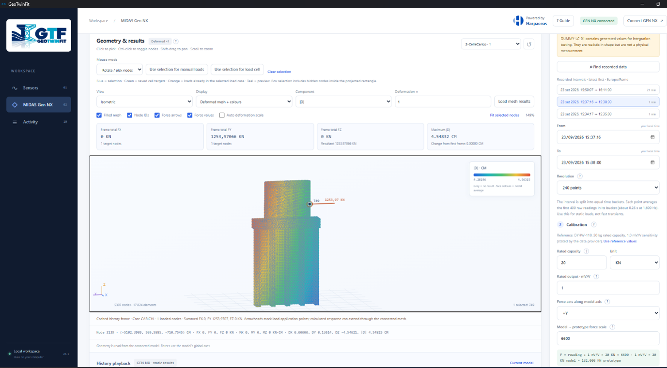Expand the Display deformed mesh dropdown
The image size is (667, 368).
pyautogui.click(x=244, y=102)
